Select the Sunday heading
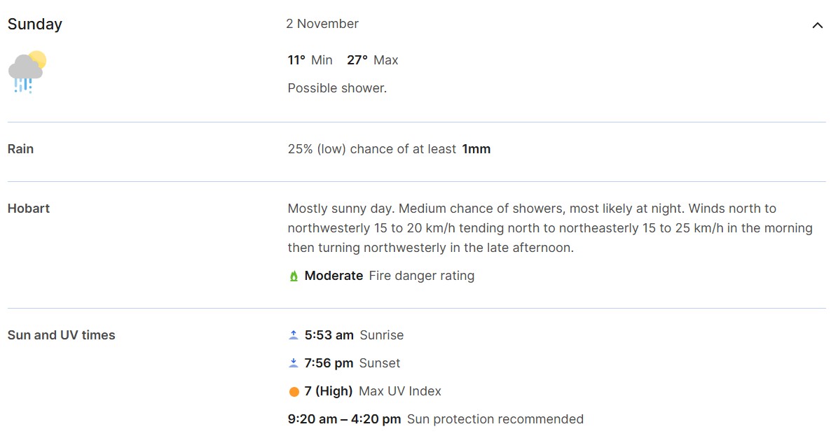Screen dimensions: 831x443 coord(34,24)
